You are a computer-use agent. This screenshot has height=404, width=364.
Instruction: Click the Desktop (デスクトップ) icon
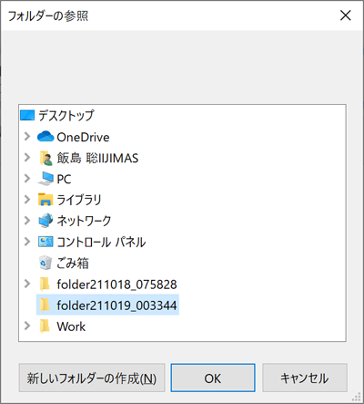coord(27,116)
